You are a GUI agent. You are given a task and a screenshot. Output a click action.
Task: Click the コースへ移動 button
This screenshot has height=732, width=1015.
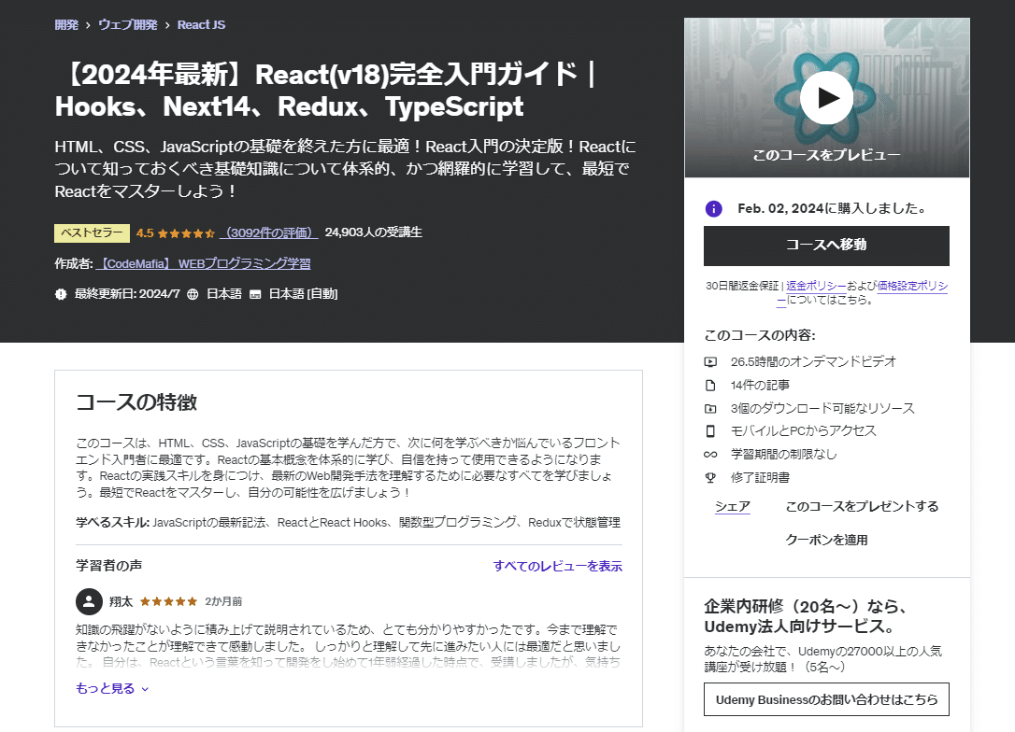pos(826,246)
